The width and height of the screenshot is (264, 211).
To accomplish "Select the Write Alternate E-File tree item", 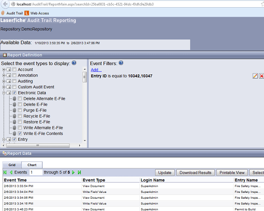I will click(43, 128).
